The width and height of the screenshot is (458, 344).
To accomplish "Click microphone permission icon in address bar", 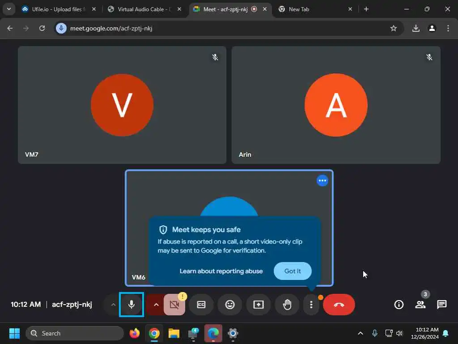I will click(61, 28).
